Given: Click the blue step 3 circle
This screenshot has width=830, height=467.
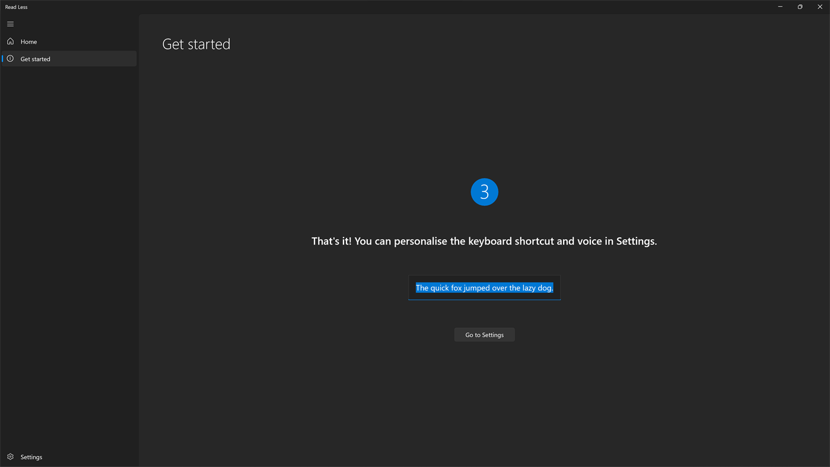Looking at the screenshot, I should click(484, 192).
